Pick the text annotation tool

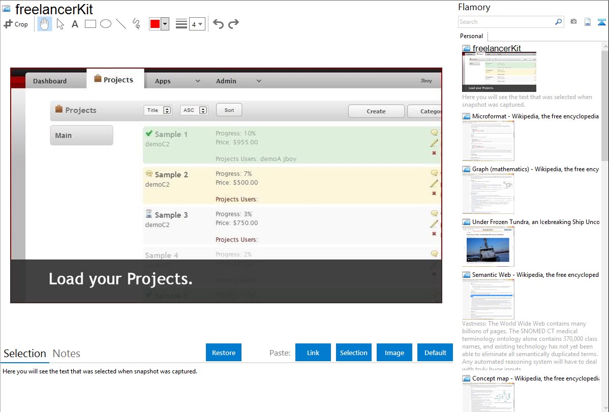click(x=75, y=24)
